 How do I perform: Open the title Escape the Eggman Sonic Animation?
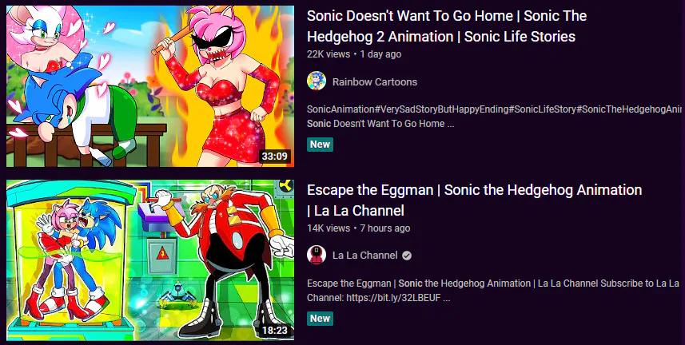(475, 200)
